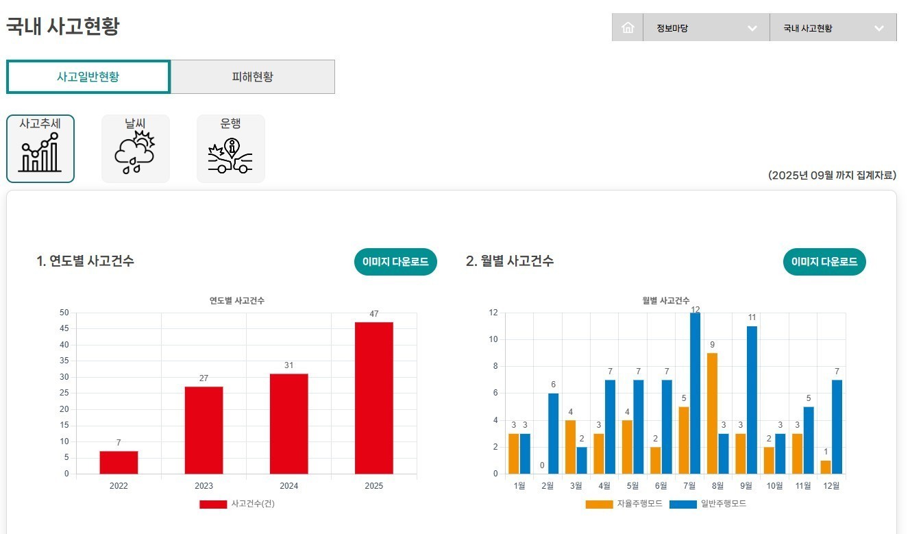Click July's blue bar showing 12
Image resolution: width=910 pixels, height=534 pixels.
click(695, 393)
